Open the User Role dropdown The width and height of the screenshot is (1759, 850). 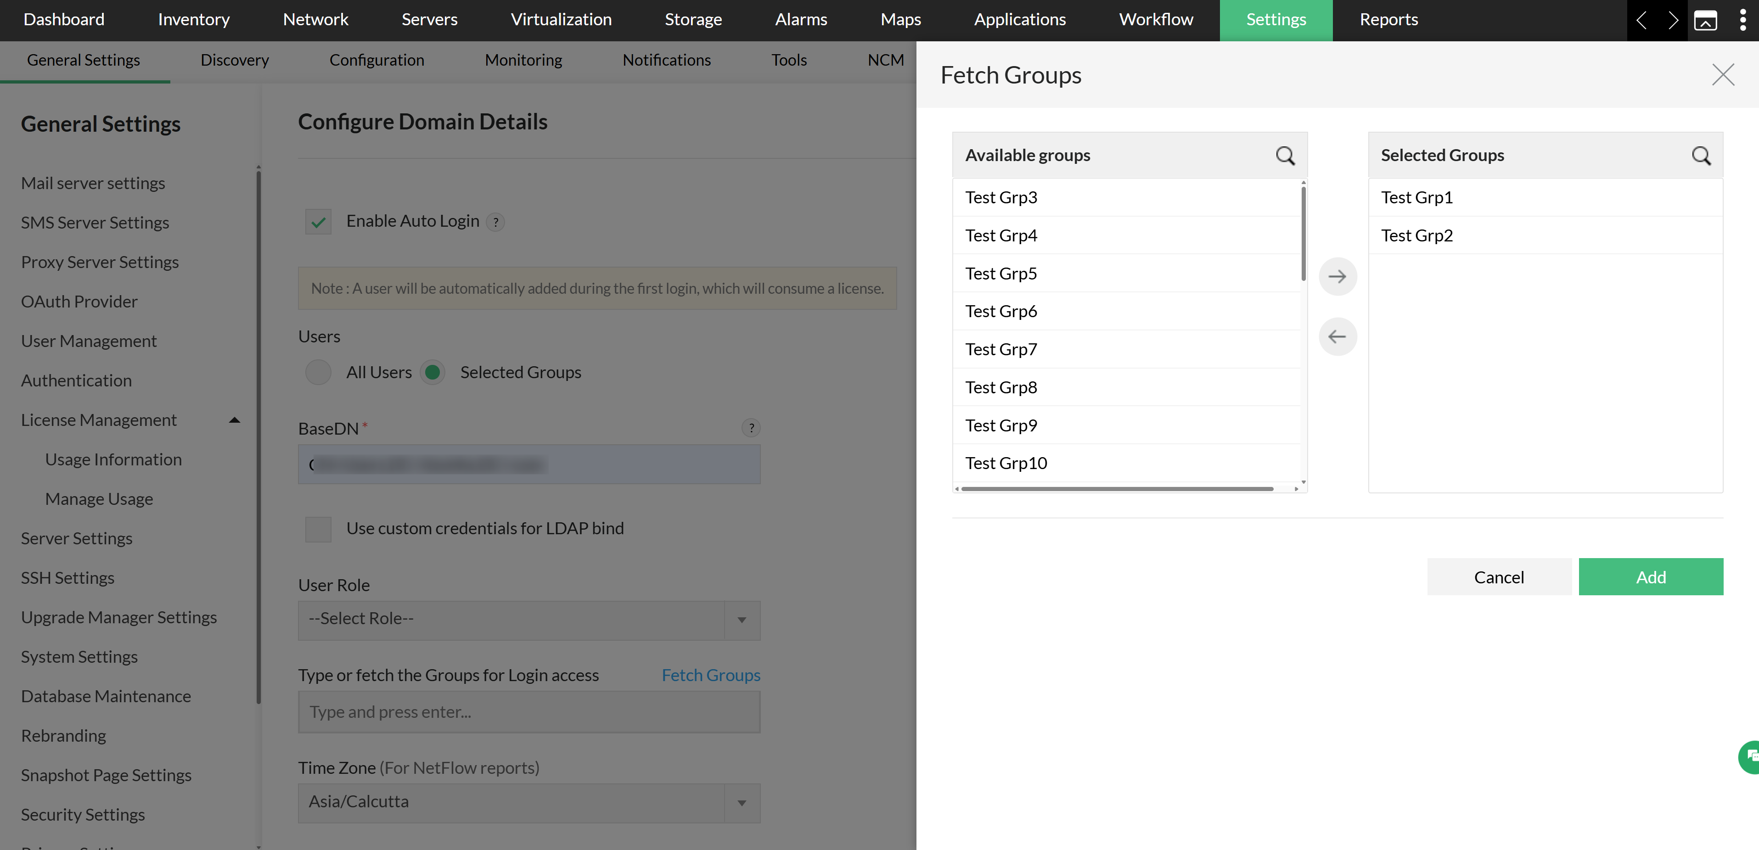click(529, 620)
